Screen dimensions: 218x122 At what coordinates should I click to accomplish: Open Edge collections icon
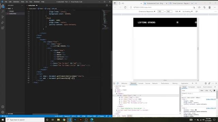tap(204, 7)
